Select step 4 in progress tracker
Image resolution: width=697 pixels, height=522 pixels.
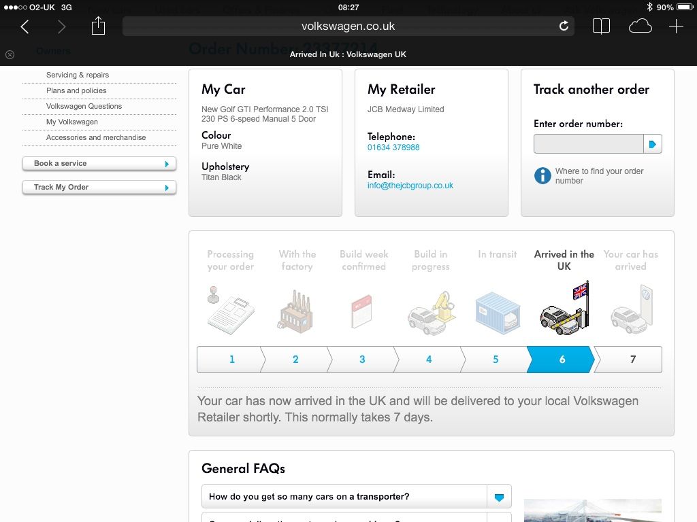(x=429, y=360)
